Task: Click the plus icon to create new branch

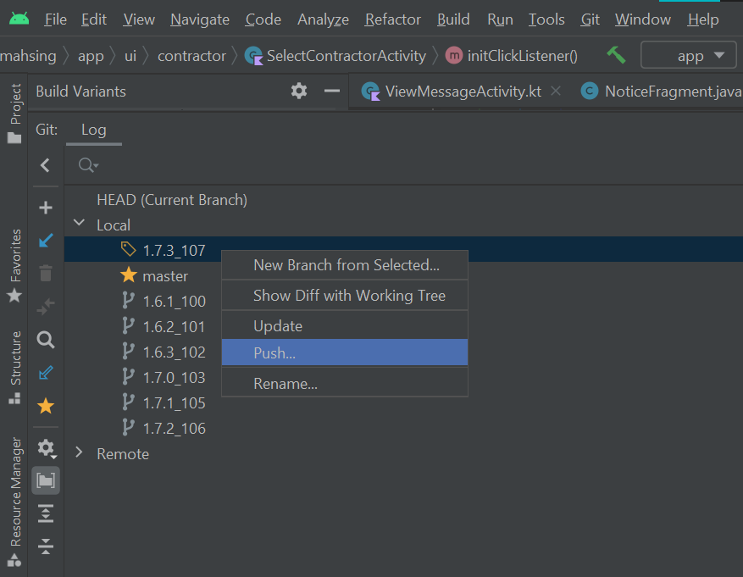Action: (x=46, y=207)
